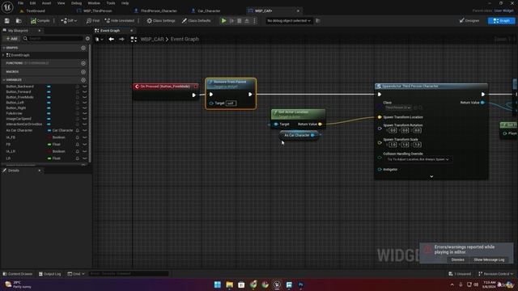518x291 pixels.
Task: Click the Browse to asset icon
Action: 19,21
